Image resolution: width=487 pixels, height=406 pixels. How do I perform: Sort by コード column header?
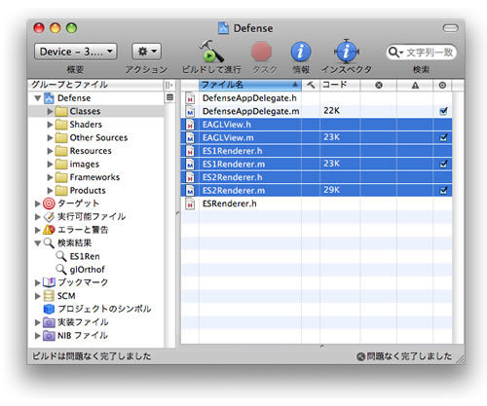pyautogui.click(x=340, y=85)
